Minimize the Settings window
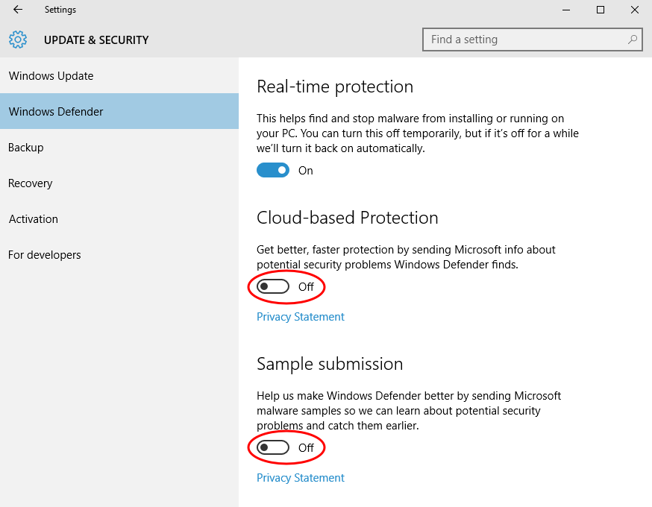652x507 pixels. pyautogui.click(x=566, y=10)
